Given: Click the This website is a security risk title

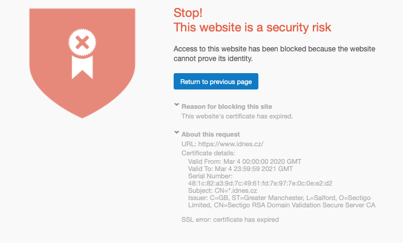Looking at the screenshot, I should tap(252, 27).
